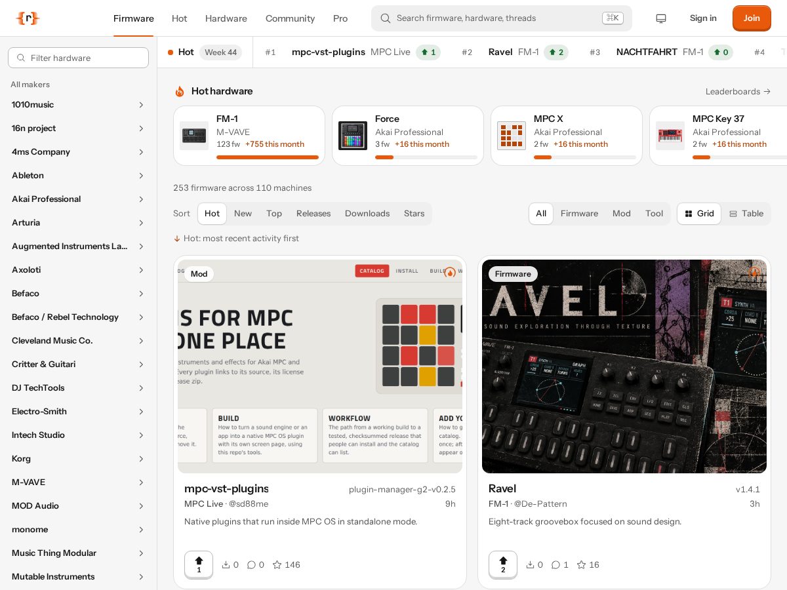Click Force hot hardware progress bar

coord(426,157)
